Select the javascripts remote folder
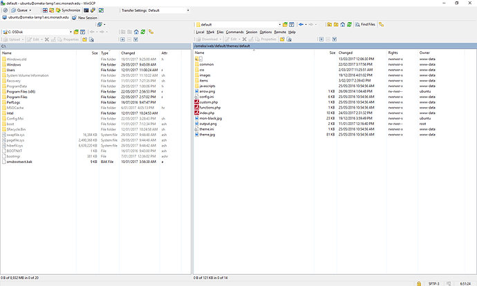 click(x=207, y=86)
